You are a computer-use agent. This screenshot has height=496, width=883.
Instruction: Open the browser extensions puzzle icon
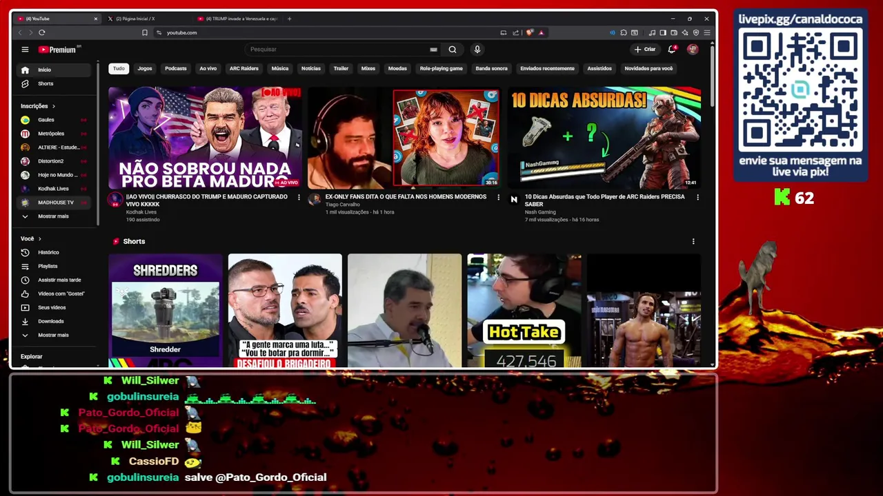(x=624, y=32)
